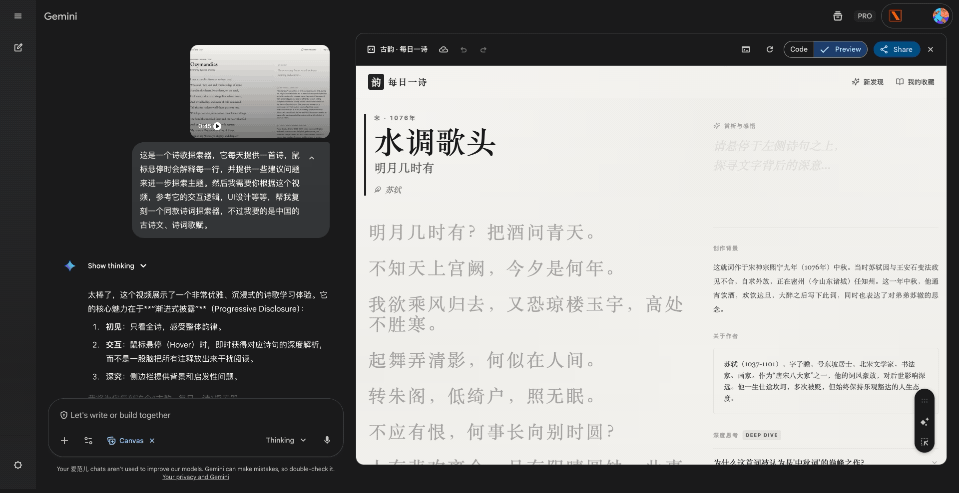Viewport: 959px width, 493px height.
Task: Undo the last canvas change
Action: (x=464, y=49)
